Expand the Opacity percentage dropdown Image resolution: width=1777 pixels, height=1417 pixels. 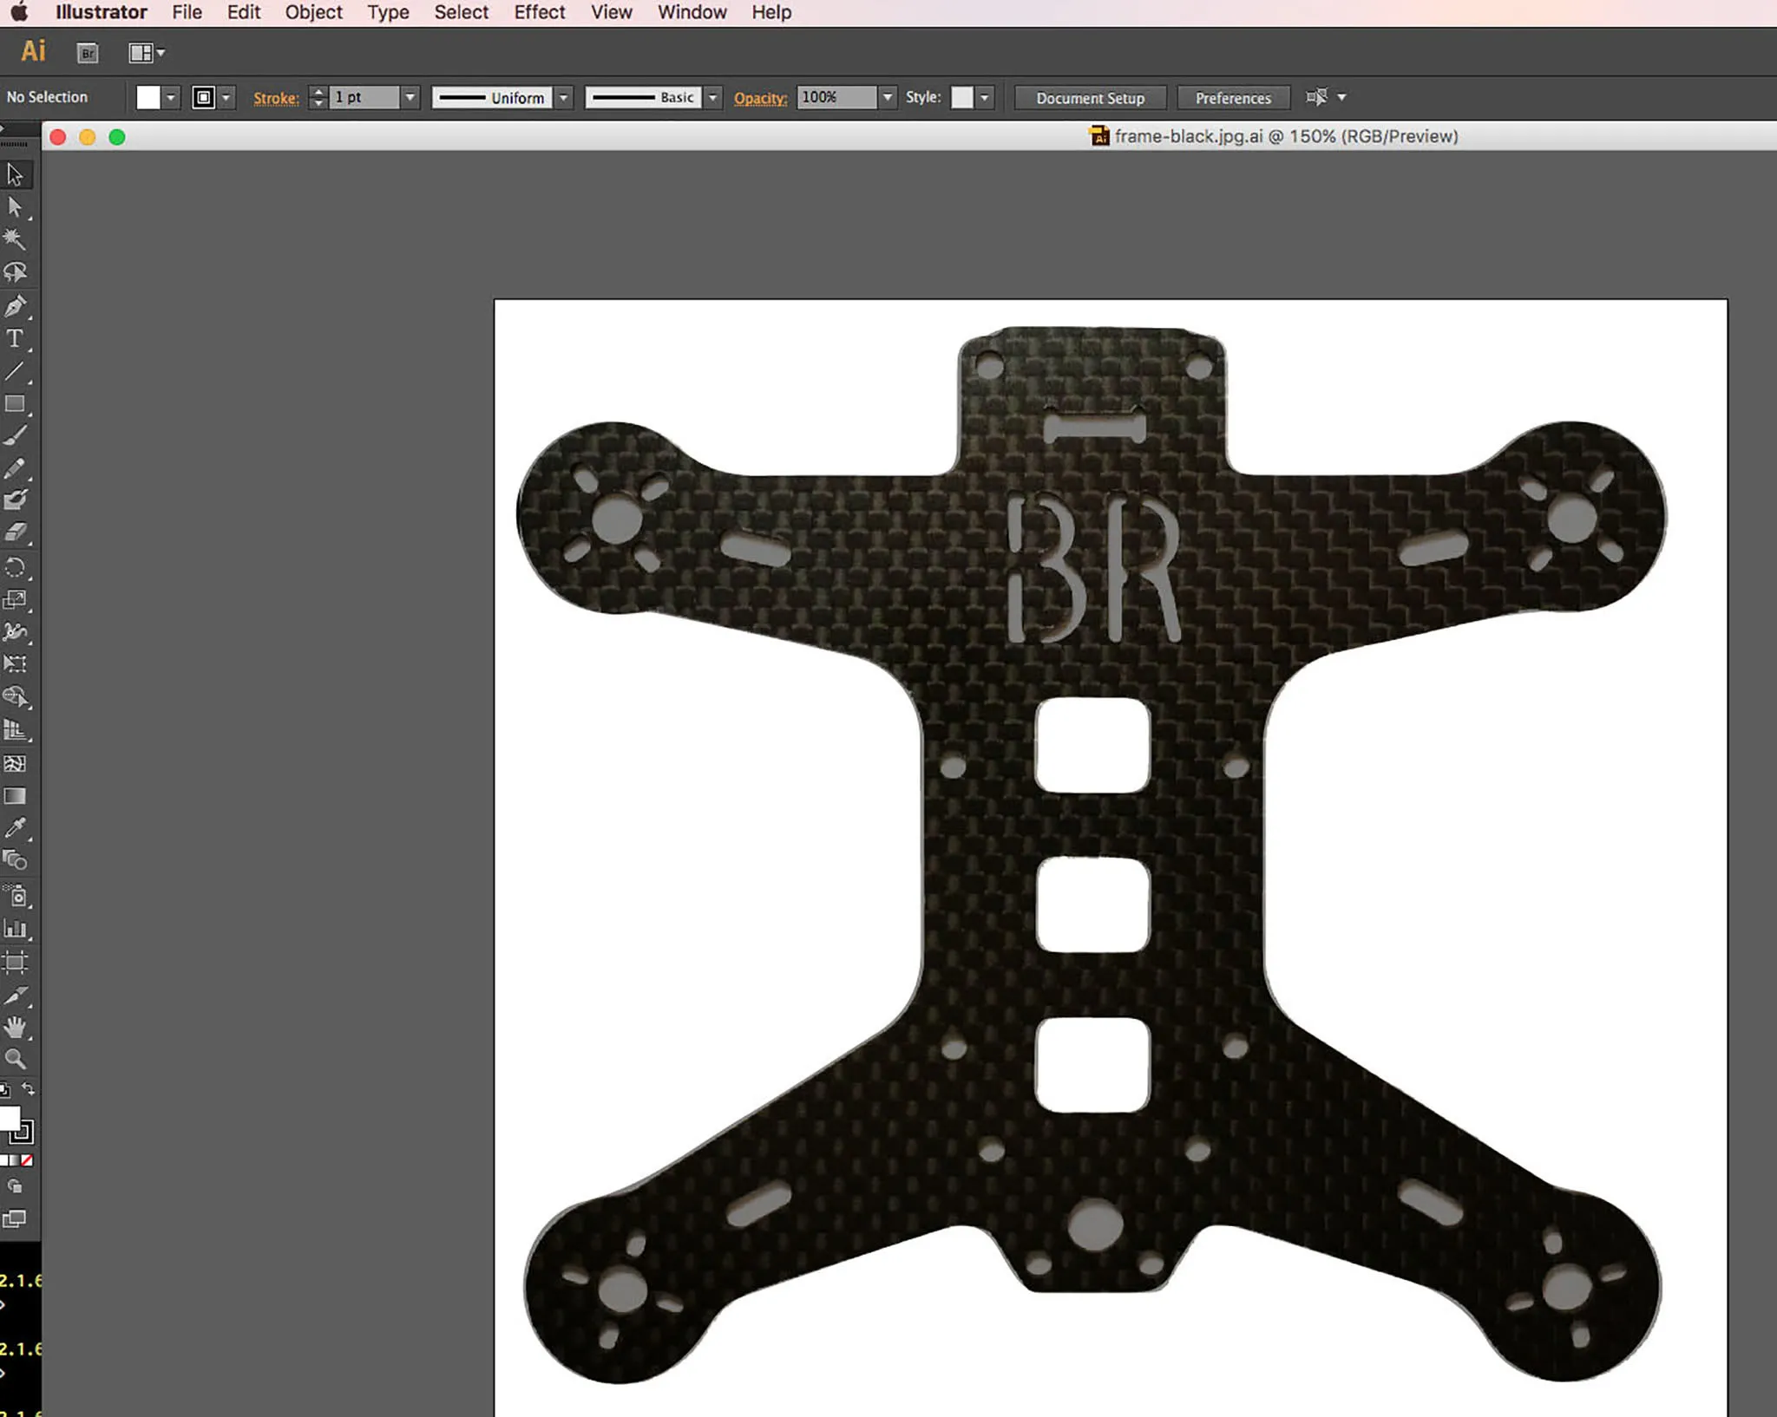pos(887,97)
